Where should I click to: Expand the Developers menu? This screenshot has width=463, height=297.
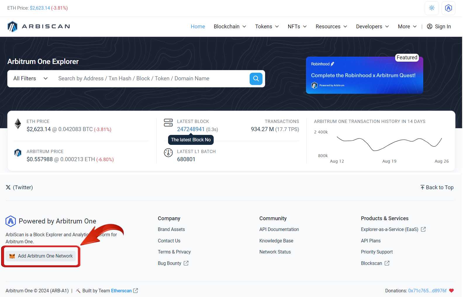click(372, 27)
